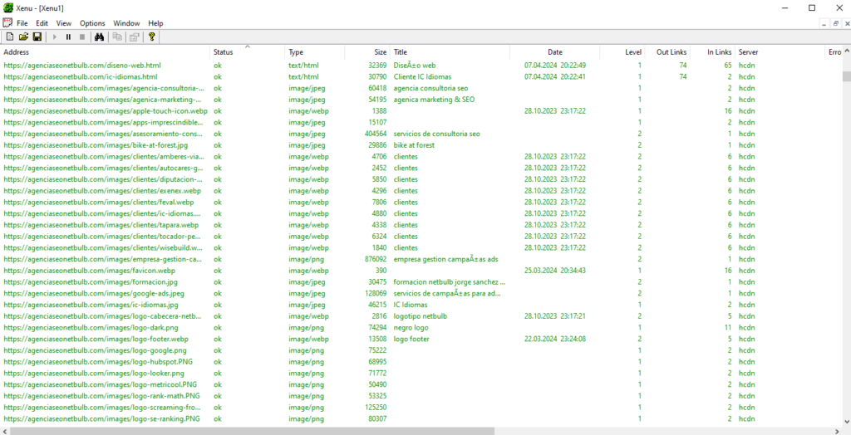The width and height of the screenshot is (851, 435).
Task: Select the diseno-web.html address row
Action: 81,65
